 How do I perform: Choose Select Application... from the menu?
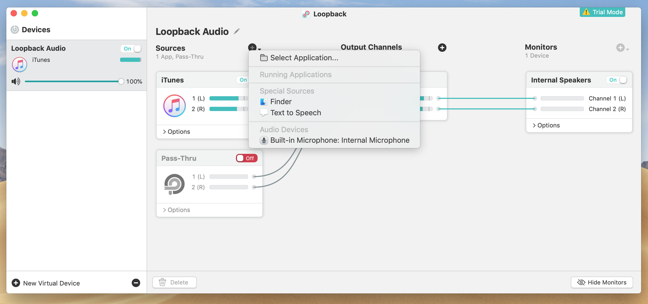pos(334,58)
